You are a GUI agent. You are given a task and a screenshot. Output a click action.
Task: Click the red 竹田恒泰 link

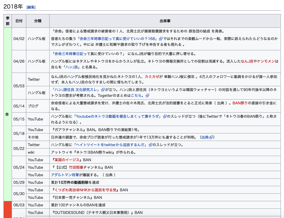click(76, 167)
